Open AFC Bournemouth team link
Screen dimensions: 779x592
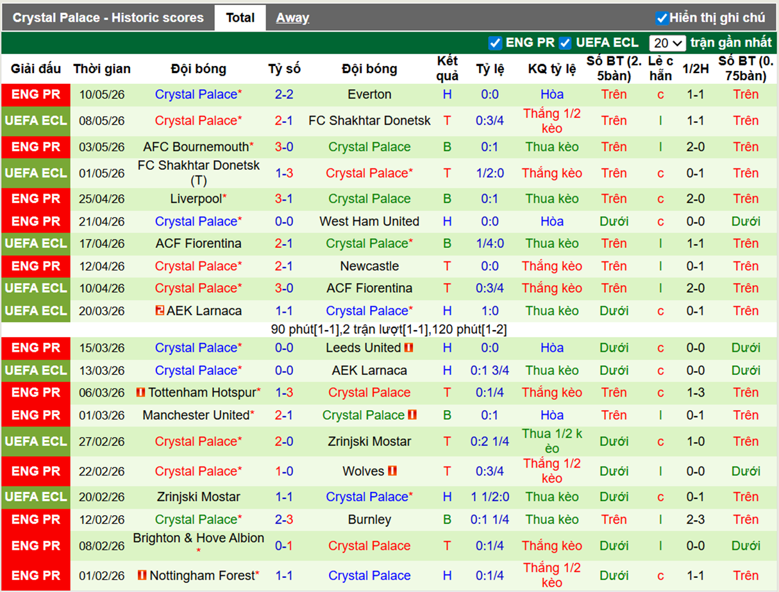196,147
